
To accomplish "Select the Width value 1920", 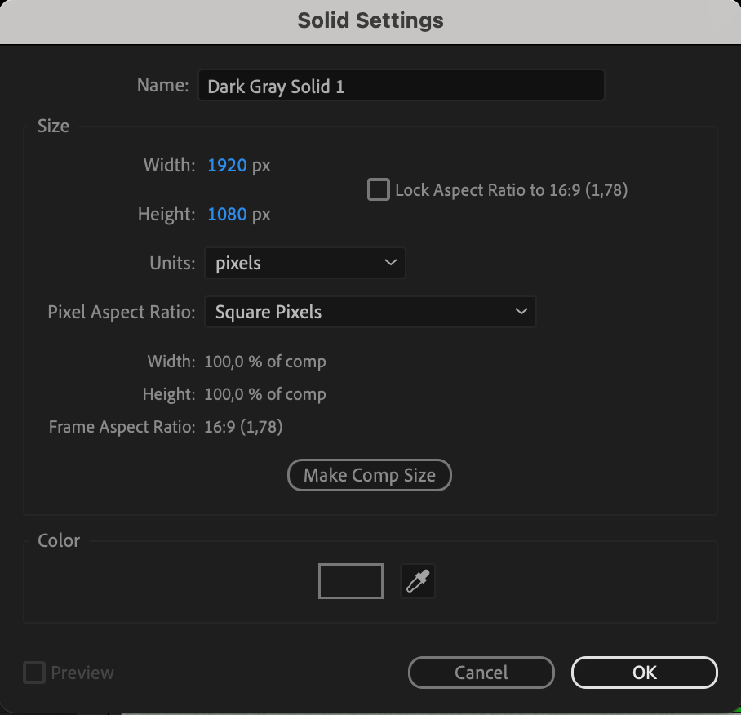I will click(227, 166).
